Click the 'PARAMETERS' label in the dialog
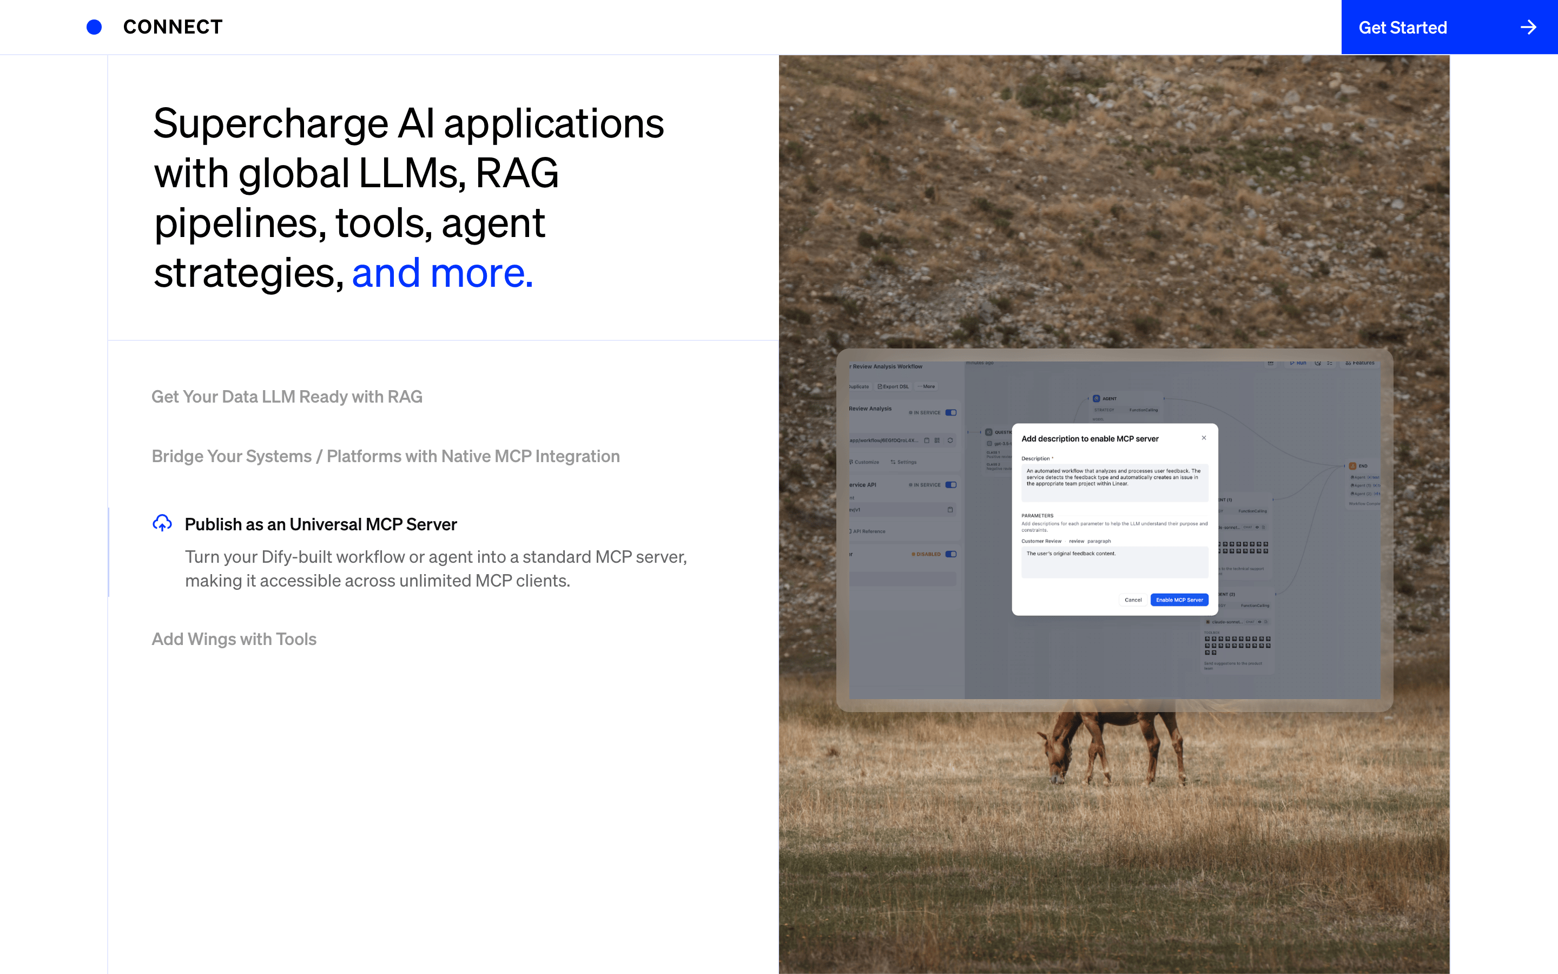Viewport: 1558px width, 974px height. [1037, 515]
